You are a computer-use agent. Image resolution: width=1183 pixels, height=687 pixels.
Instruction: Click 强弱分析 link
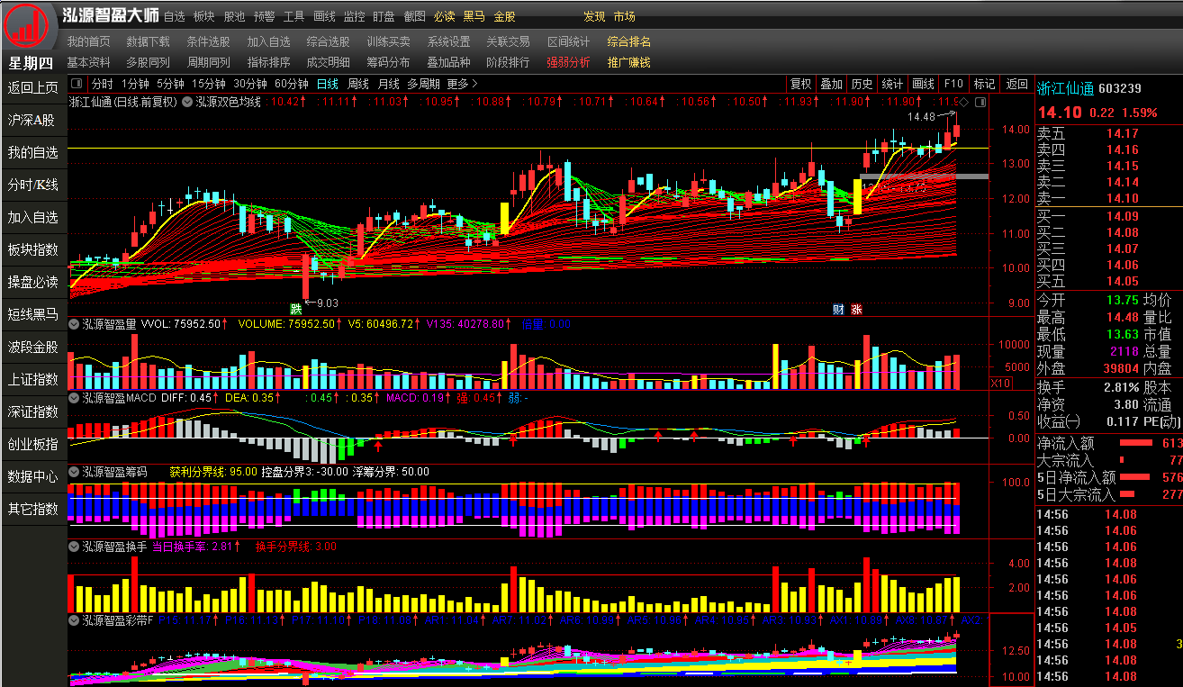pos(568,62)
